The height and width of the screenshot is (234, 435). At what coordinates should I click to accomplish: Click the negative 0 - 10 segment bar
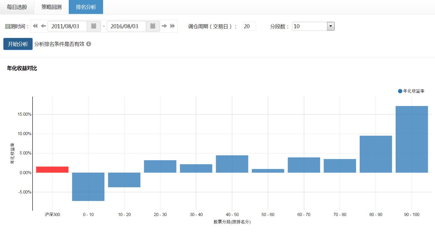(x=88, y=187)
